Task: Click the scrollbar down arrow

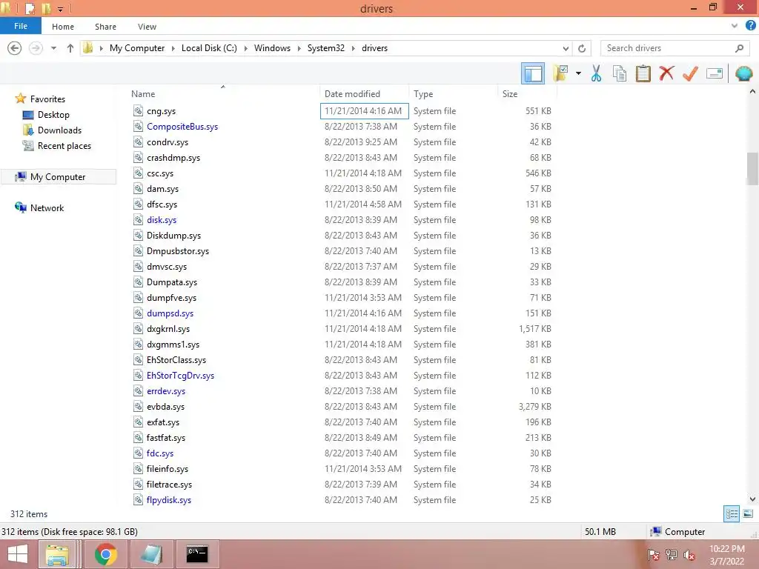Action: pos(752,499)
